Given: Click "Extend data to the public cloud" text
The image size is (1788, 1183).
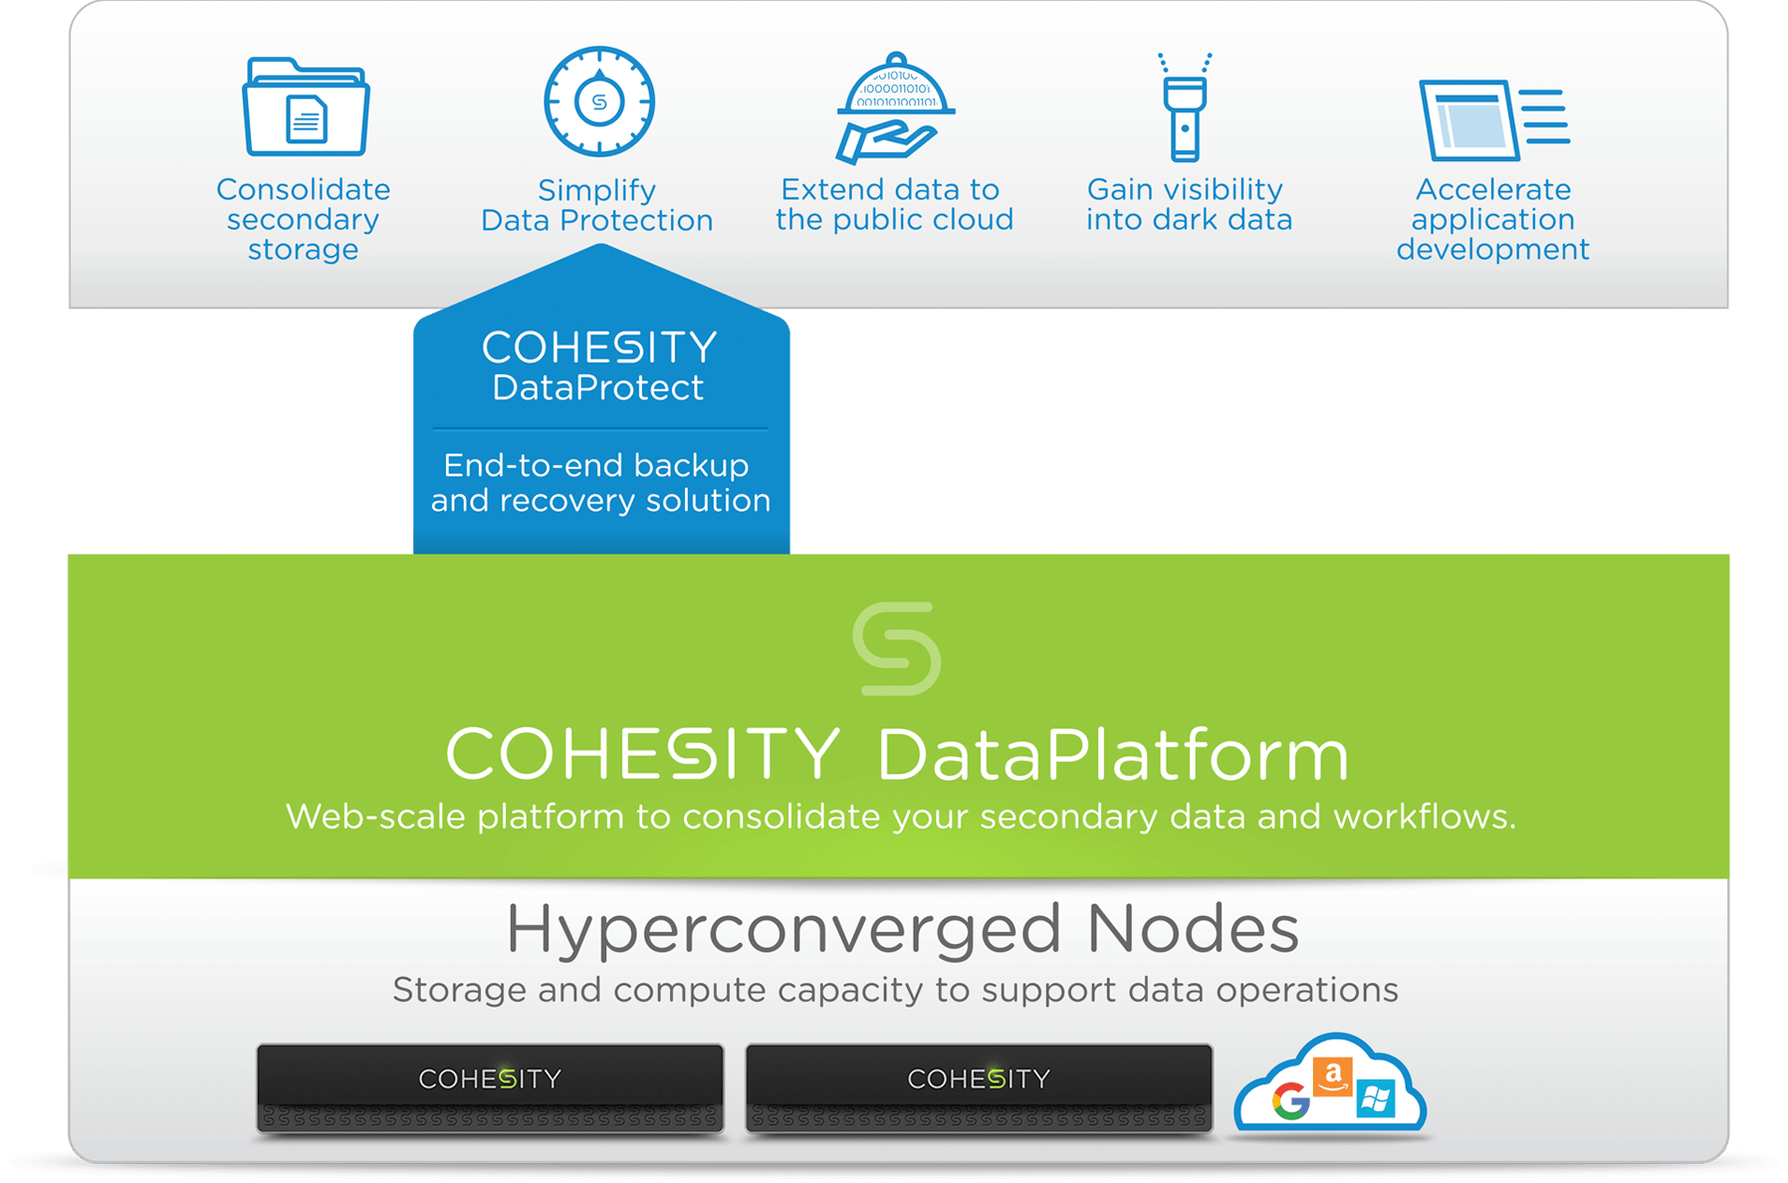Looking at the screenshot, I should pos(894,204).
